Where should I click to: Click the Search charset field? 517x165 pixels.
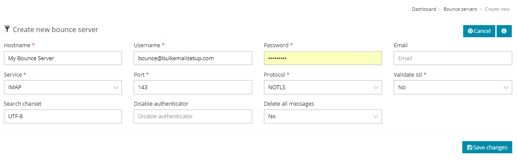click(63, 116)
